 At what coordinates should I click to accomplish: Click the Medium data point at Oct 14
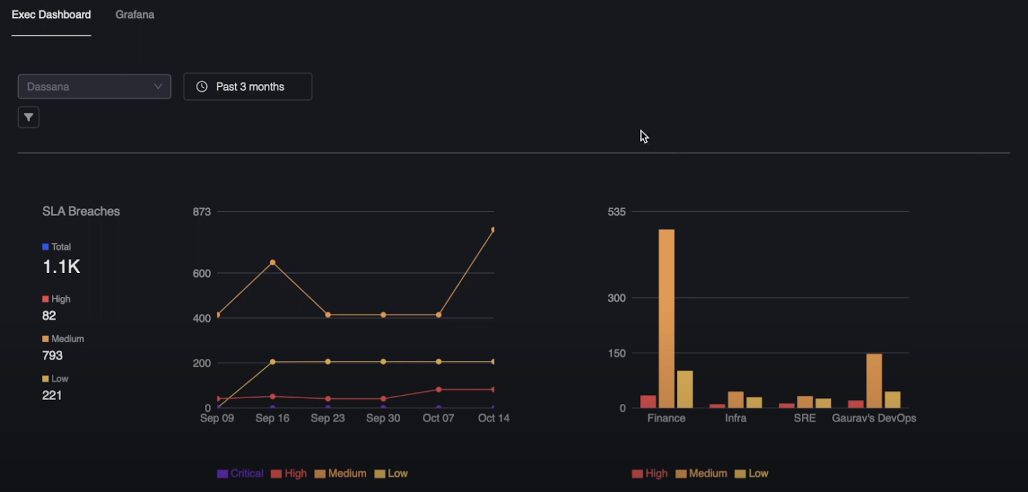pyautogui.click(x=493, y=229)
